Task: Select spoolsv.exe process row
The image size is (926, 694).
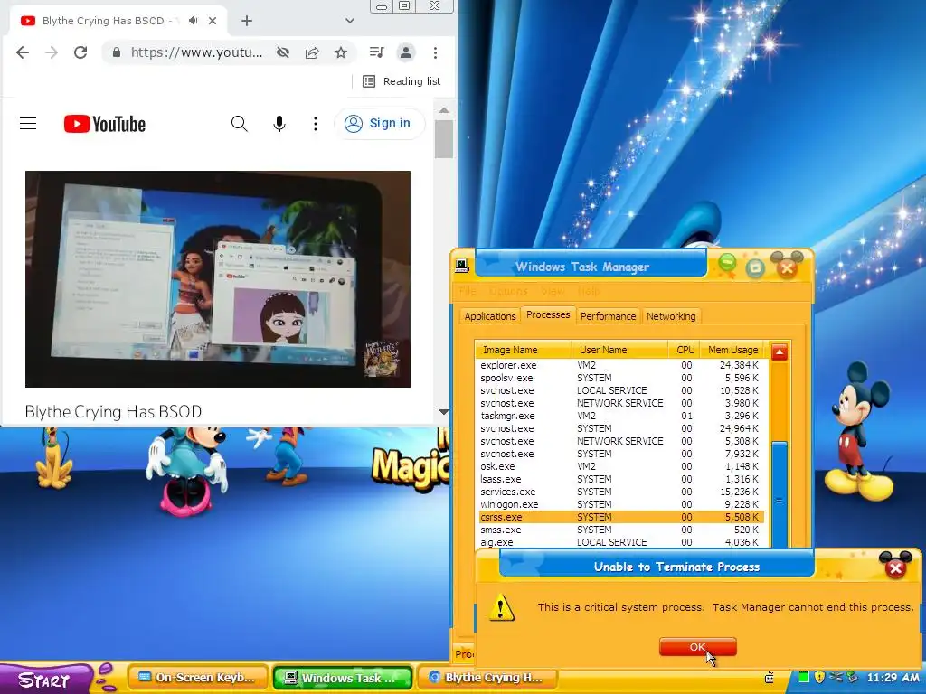Action: click(x=620, y=378)
